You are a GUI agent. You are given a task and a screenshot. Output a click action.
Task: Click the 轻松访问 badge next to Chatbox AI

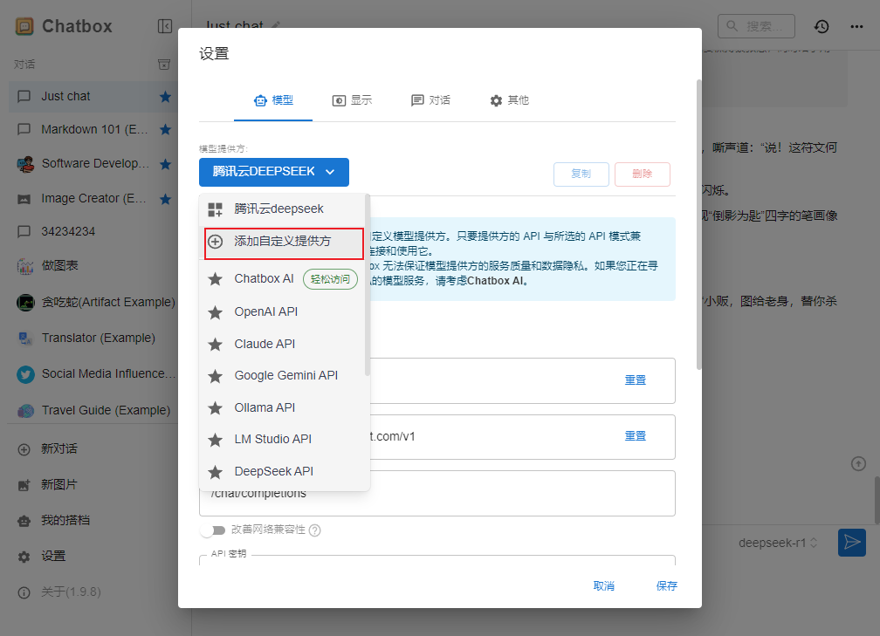point(330,279)
